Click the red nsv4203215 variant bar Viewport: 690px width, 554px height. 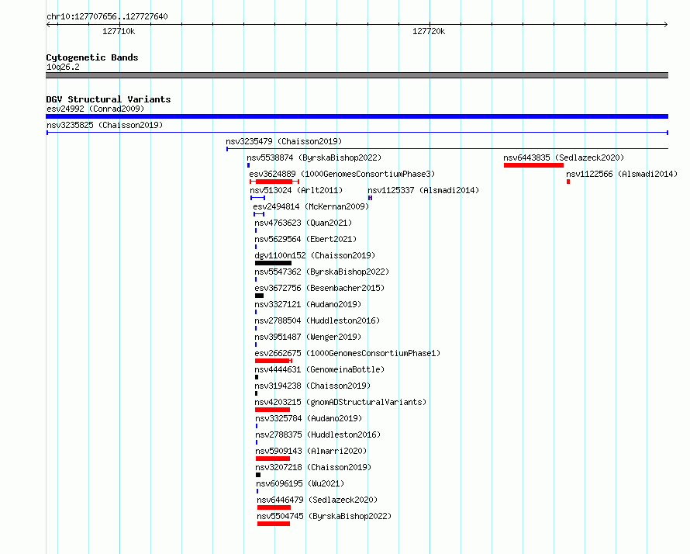(x=272, y=410)
